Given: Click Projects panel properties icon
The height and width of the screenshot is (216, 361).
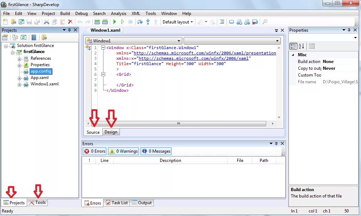Looking at the screenshot, I should click(5, 37).
